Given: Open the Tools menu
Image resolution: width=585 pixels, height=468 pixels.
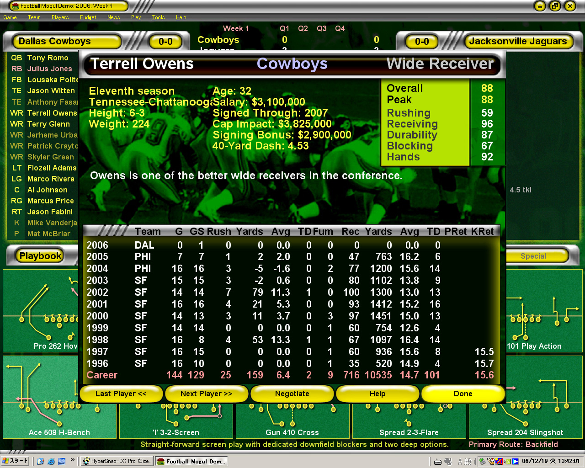Looking at the screenshot, I should click(x=158, y=17).
